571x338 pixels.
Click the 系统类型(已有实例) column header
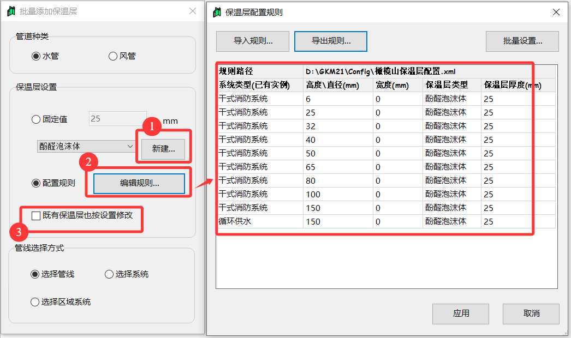[x=260, y=85]
